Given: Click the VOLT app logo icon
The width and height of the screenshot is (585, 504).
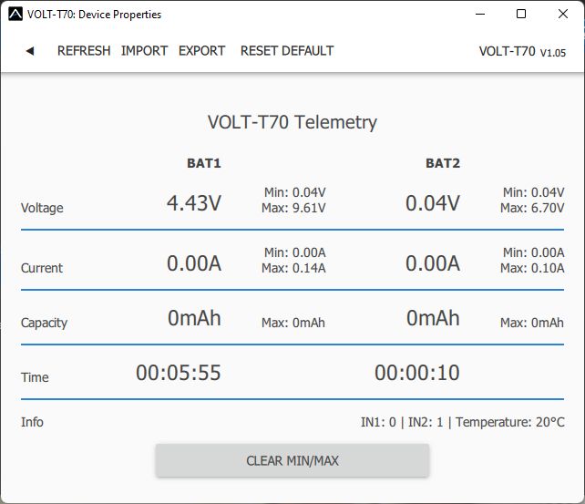Looking at the screenshot, I should (x=15, y=15).
